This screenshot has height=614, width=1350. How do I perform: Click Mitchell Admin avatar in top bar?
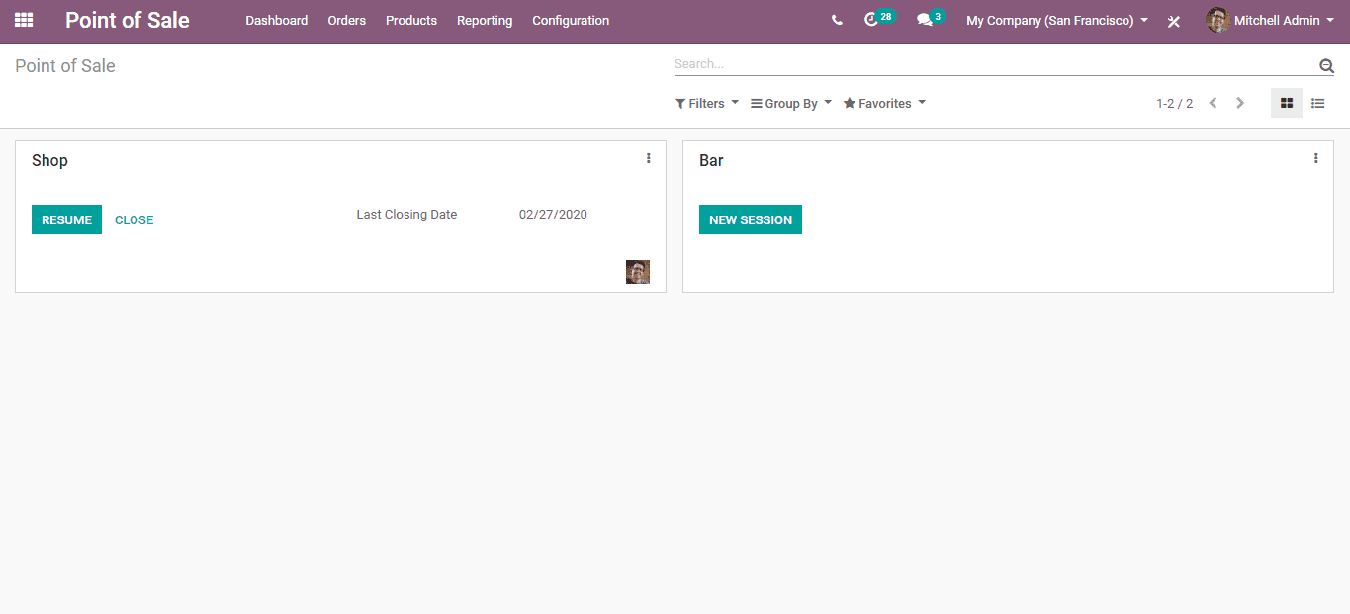click(1217, 20)
